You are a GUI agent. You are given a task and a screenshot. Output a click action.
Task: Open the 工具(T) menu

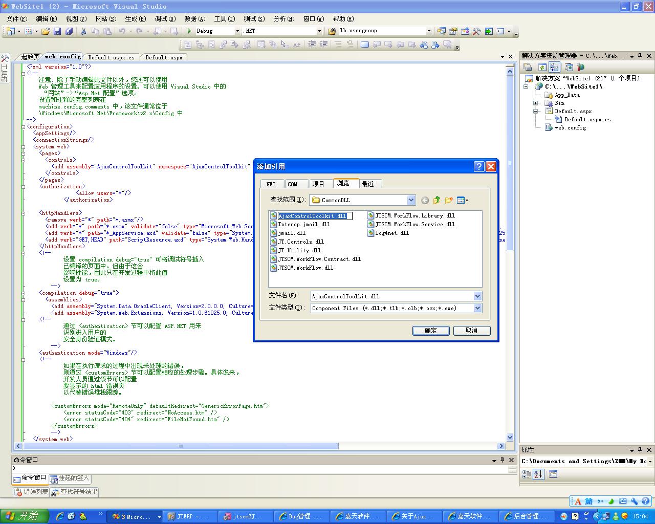(225, 18)
